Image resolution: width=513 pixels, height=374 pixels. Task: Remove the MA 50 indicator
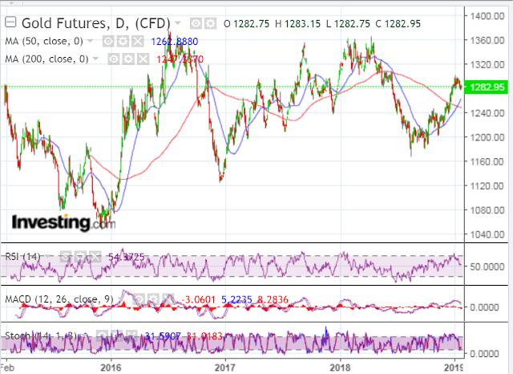[x=138, y=41]
